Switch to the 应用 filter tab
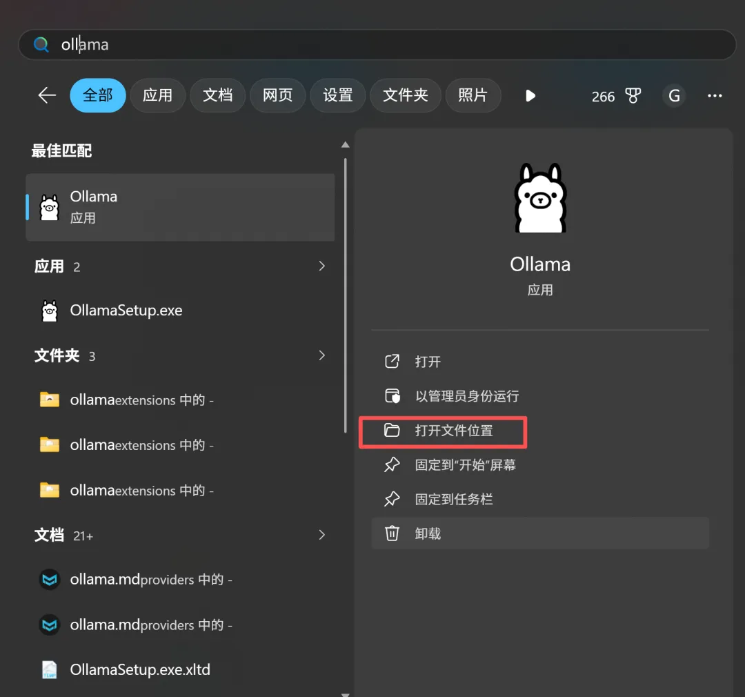 tap(158, 95)
